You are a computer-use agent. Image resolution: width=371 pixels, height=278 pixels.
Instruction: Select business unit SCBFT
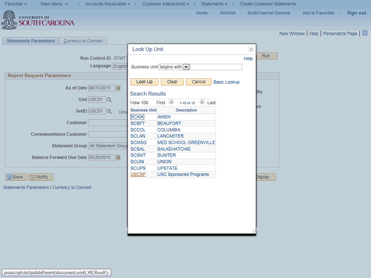137,123
